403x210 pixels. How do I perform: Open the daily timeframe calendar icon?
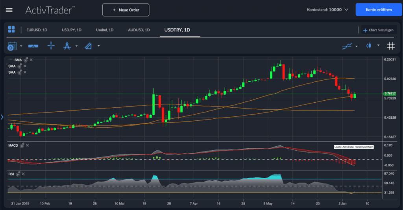pyautogui.click(x=12, y=46)
